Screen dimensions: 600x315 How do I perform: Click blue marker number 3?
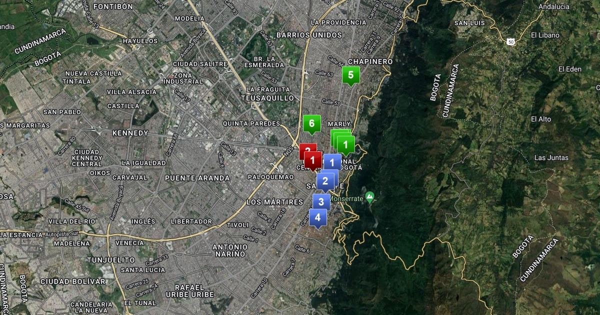click(321, 202)
